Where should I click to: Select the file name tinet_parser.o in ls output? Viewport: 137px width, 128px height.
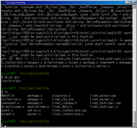(x=101, y=99)
